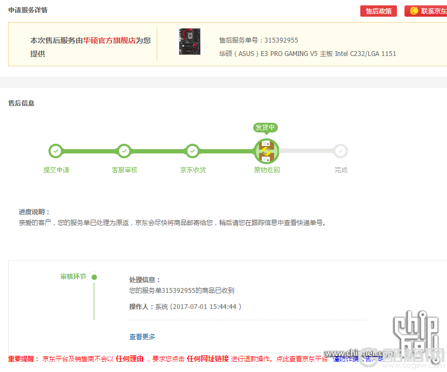Click the 原物返回 package step icon
This screenshot has width=447, height=372.
[x=266, y=151]
